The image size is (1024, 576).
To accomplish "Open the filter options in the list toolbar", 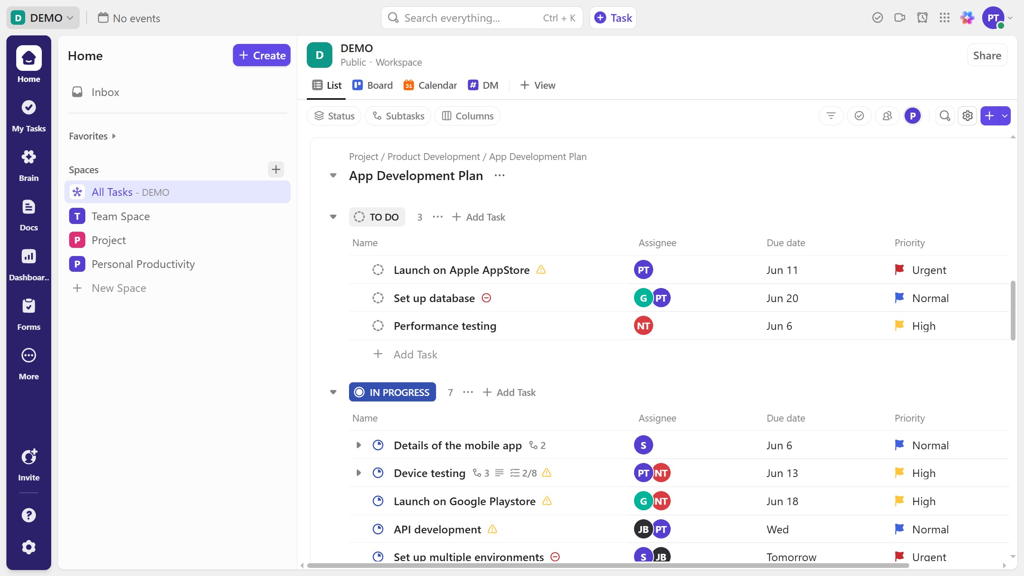I will tap(831, 116).
